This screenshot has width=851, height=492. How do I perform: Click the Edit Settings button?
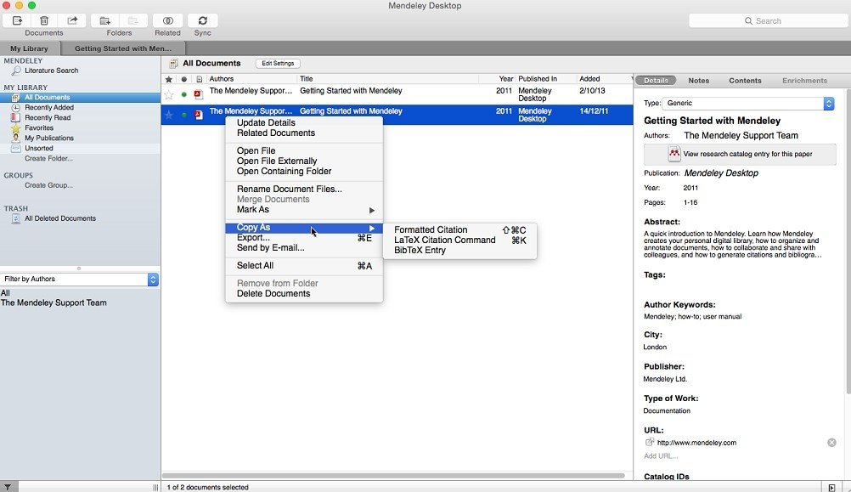278,64
